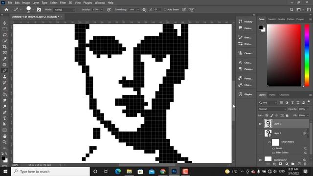
Task: Toggle symmetry paint butterfly options
Action: coord(191,10)
